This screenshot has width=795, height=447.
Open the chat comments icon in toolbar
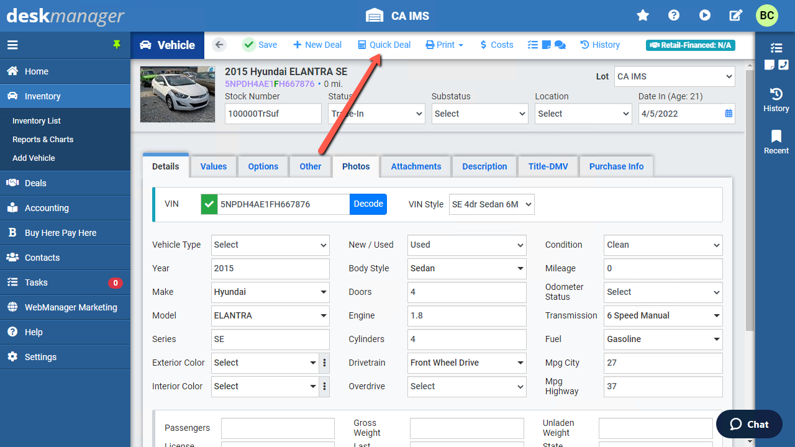[x=560, y=45]
